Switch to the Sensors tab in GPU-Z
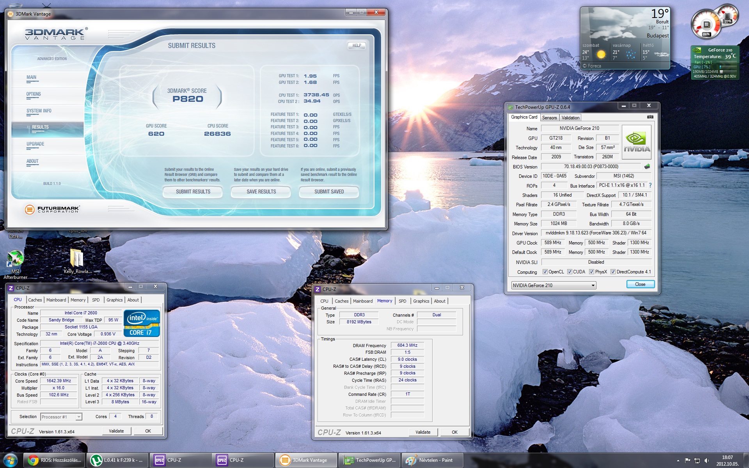The width and height of the screenshot is (749, 468). pos(549,118)
